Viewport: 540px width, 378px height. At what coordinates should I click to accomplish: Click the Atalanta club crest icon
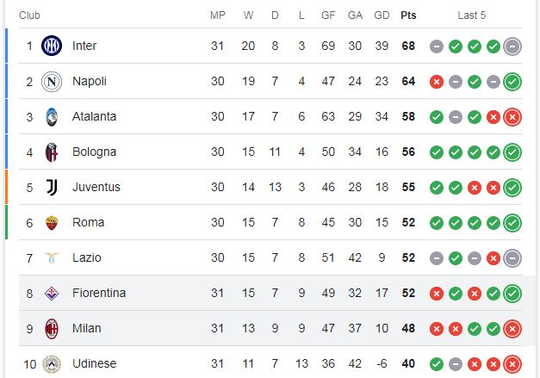(52, 117)
